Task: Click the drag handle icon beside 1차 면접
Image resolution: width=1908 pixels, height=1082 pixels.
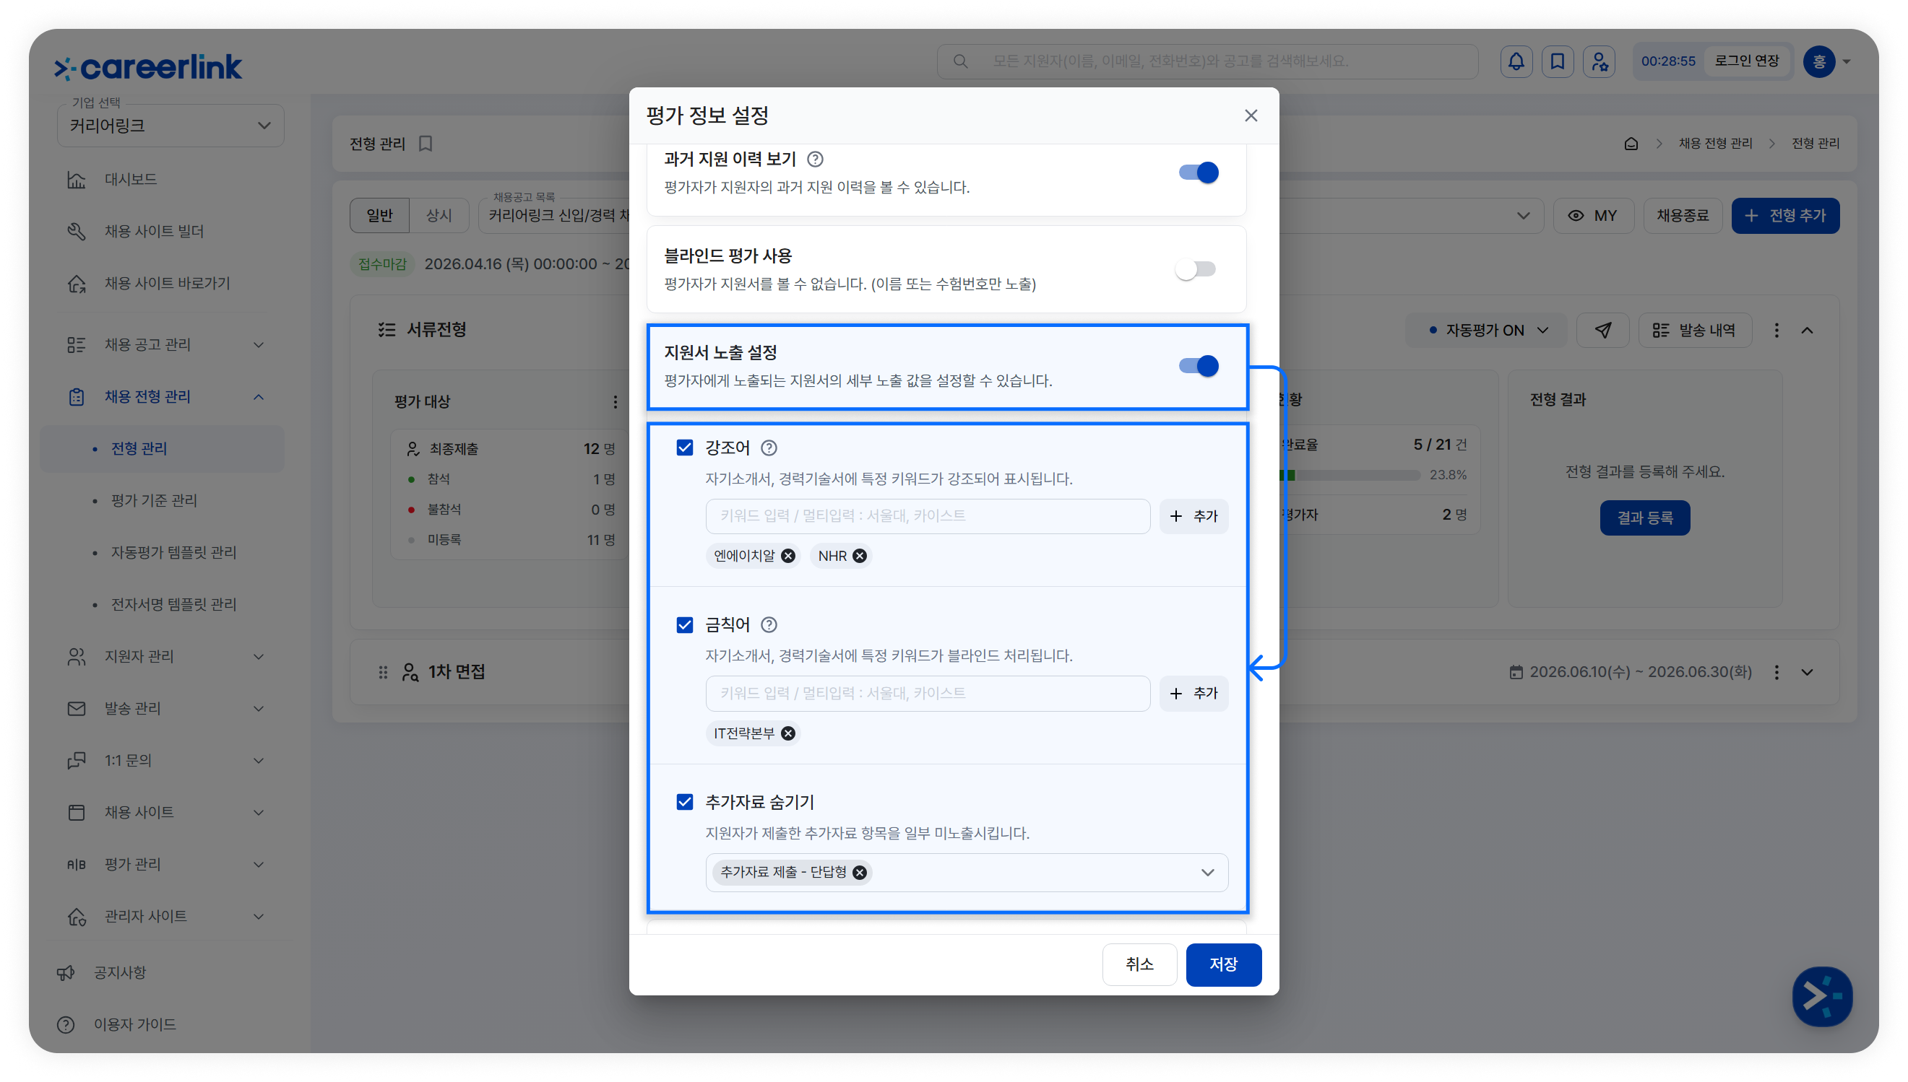Action: [x=383, y=672]
